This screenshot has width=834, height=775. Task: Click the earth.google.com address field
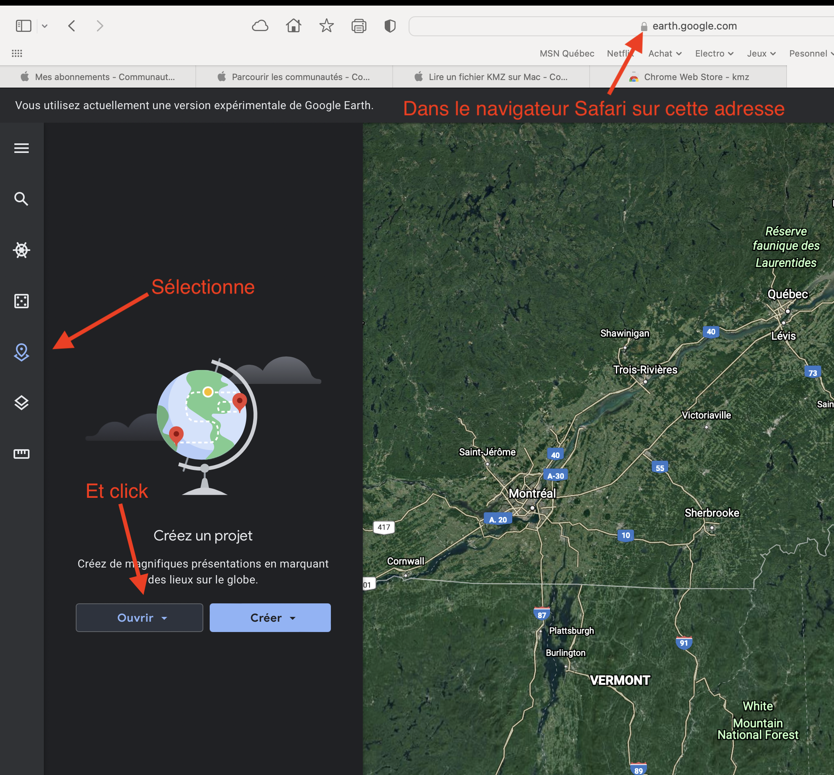pos(694,26)
